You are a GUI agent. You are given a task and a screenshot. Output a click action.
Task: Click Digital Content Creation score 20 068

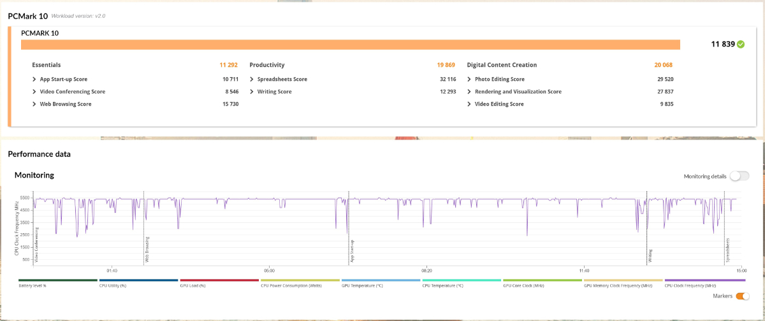[664, 65]
